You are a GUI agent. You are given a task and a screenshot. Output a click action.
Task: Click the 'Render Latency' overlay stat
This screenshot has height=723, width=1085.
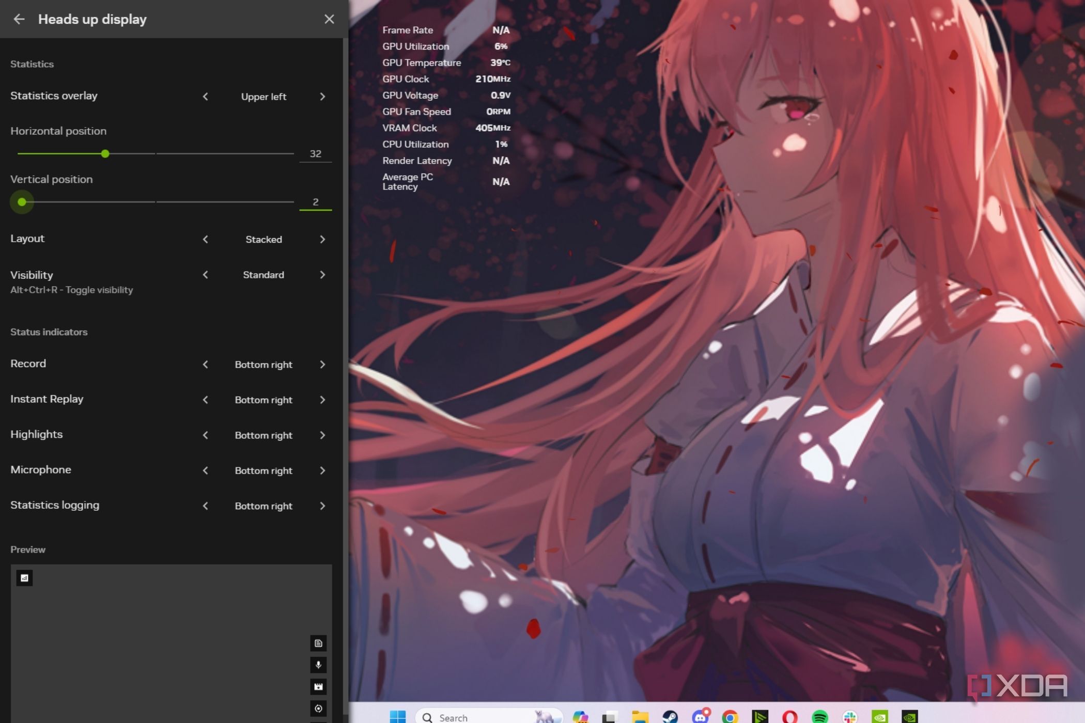coord(446,161)
